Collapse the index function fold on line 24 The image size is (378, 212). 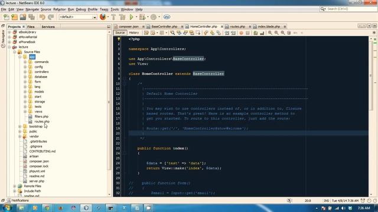125,153
